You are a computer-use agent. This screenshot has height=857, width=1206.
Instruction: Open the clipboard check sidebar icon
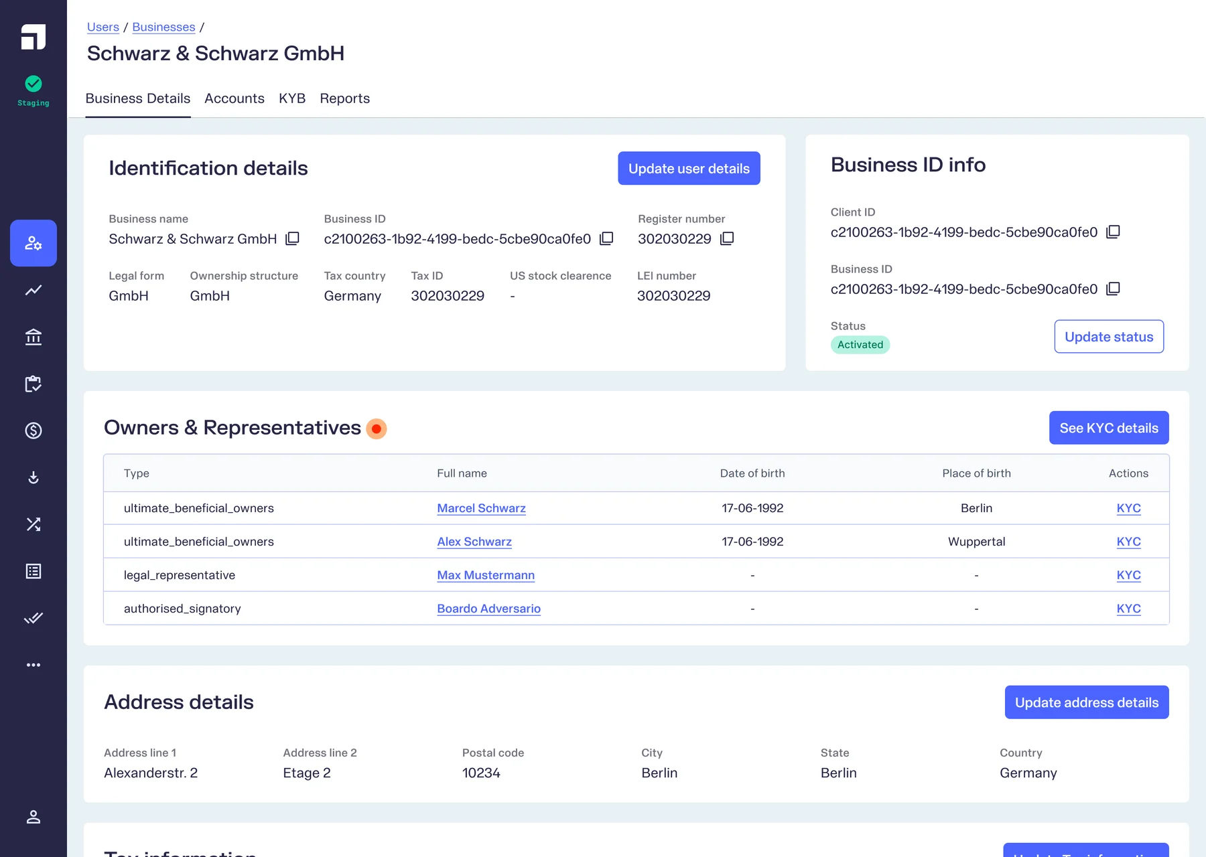33,384
